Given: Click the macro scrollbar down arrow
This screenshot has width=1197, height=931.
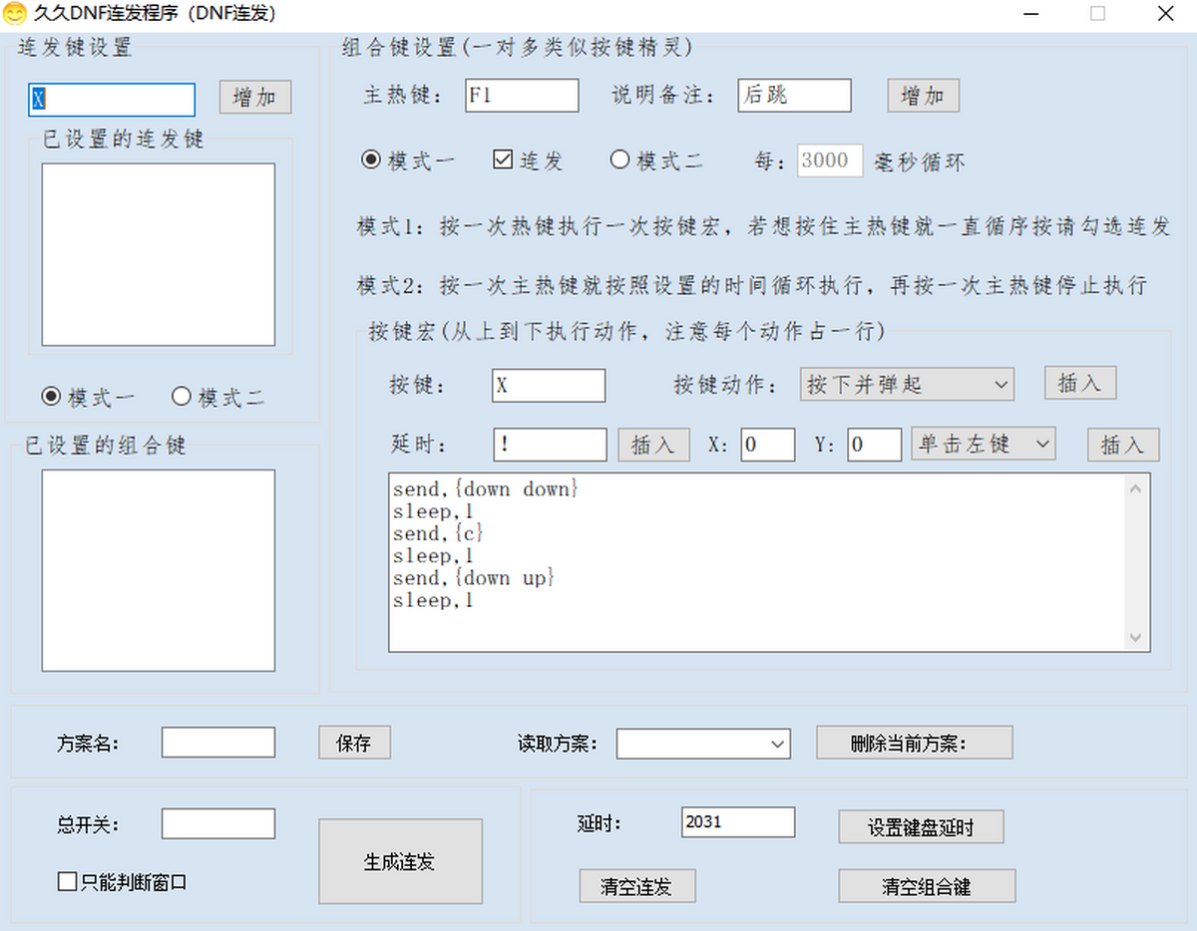Looking at the screenshot, I should pyautogui.click(x=1137, y=638).
